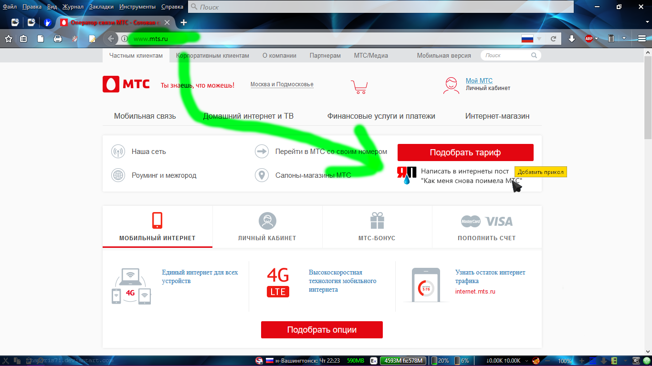Open the Файл menu

(10, 7)
